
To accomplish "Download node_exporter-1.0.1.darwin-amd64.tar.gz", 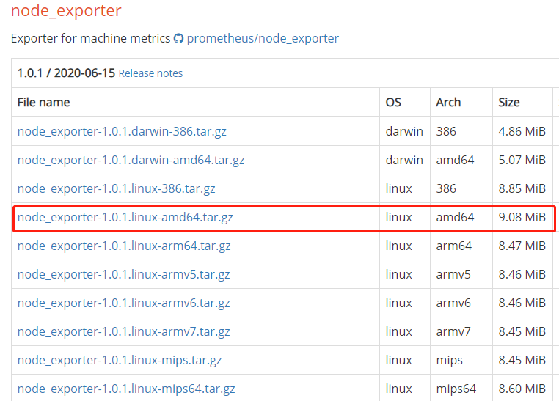I will point(131,160).
